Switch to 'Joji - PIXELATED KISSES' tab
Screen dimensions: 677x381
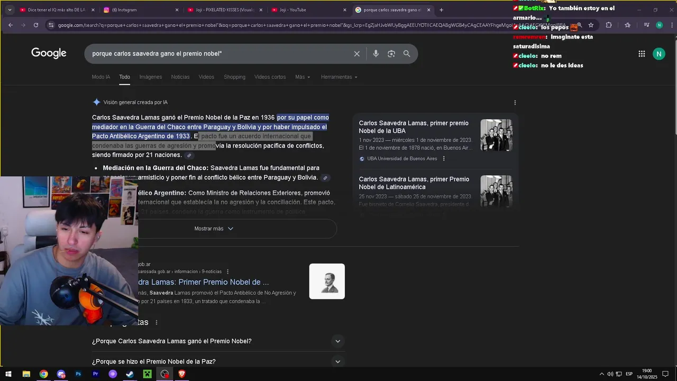tap(225, 10)
